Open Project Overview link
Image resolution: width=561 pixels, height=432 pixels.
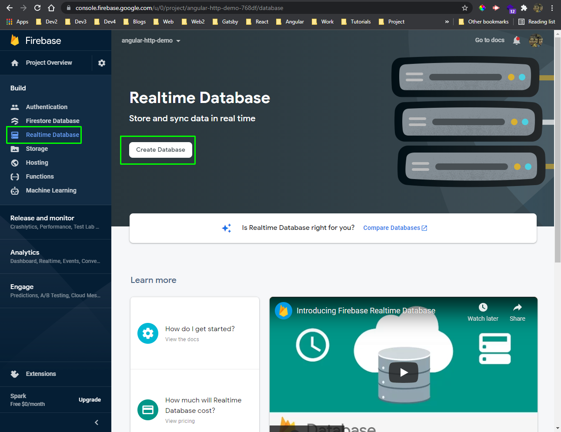click(49, 63)
